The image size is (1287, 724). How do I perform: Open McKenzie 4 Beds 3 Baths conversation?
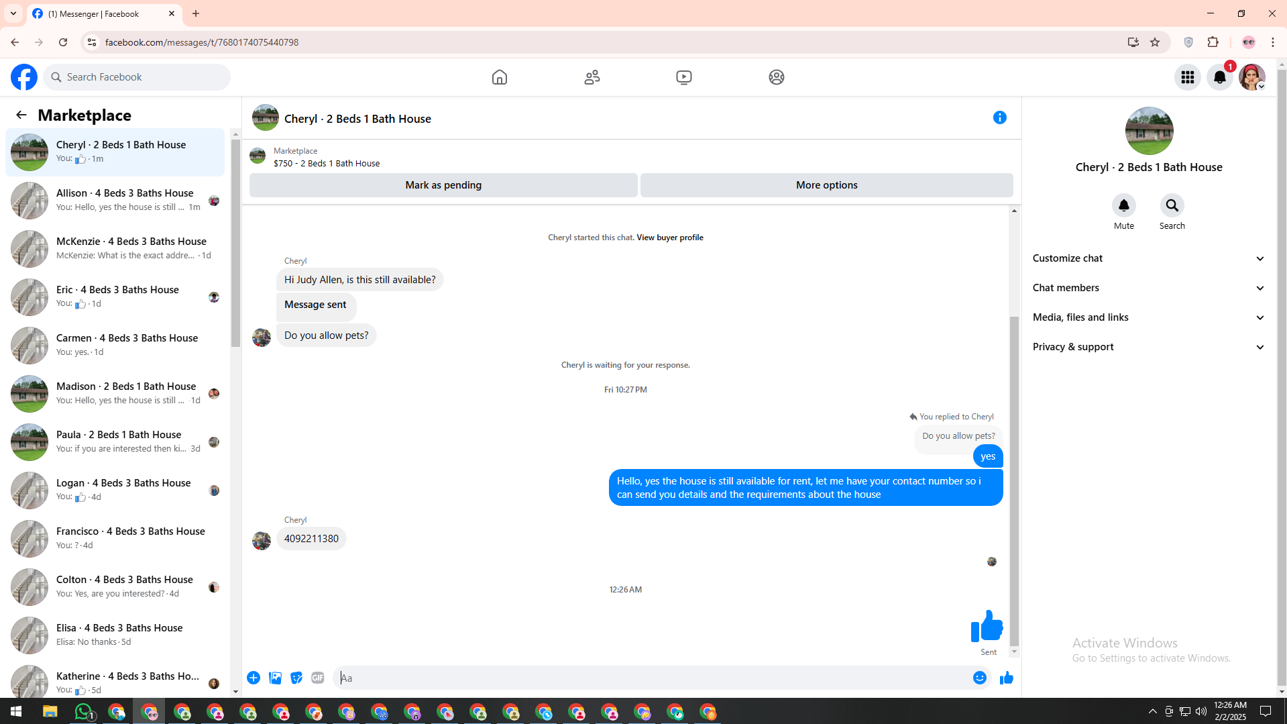115,248
